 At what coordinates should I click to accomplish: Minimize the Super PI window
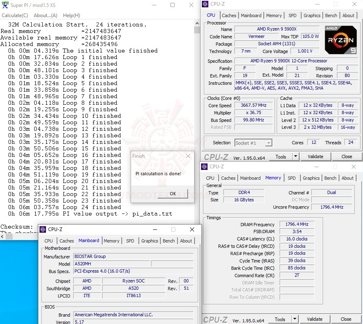154,5
